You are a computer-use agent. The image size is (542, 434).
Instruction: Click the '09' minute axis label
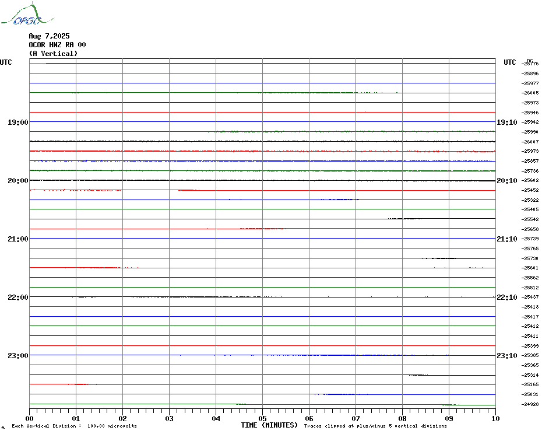(x=449, y=419)
